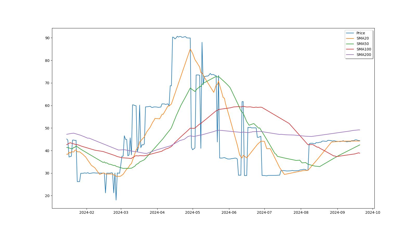416x234 pixels.
Task: Click the 2024-08 x-axis label
Action: click(301, 212)
